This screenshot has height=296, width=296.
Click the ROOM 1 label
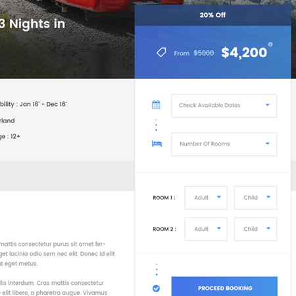164,198
